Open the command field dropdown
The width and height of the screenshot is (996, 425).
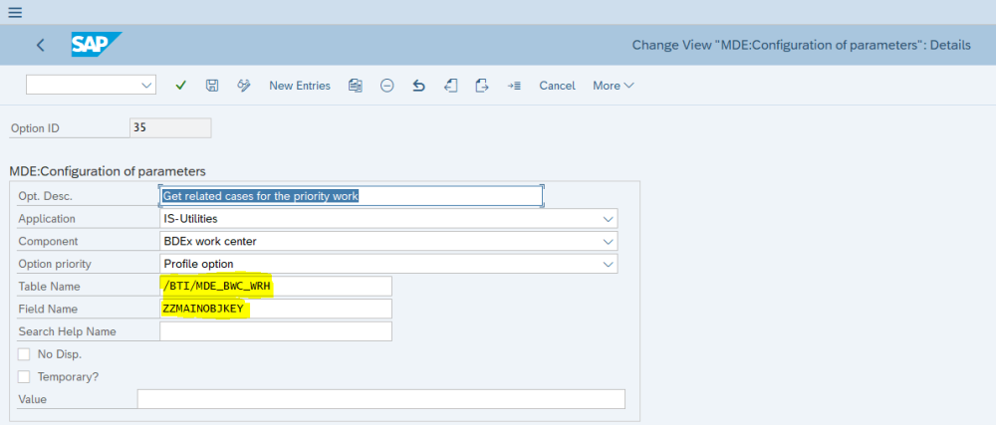click(x=147, y=86)
